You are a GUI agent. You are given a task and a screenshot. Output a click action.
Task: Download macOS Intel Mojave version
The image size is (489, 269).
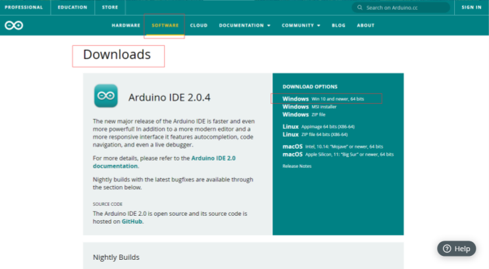click(333, 147)
